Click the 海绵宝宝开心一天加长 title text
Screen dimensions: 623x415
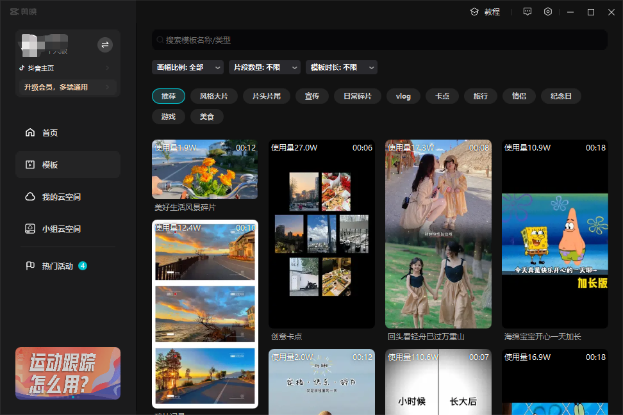[543, 337]
